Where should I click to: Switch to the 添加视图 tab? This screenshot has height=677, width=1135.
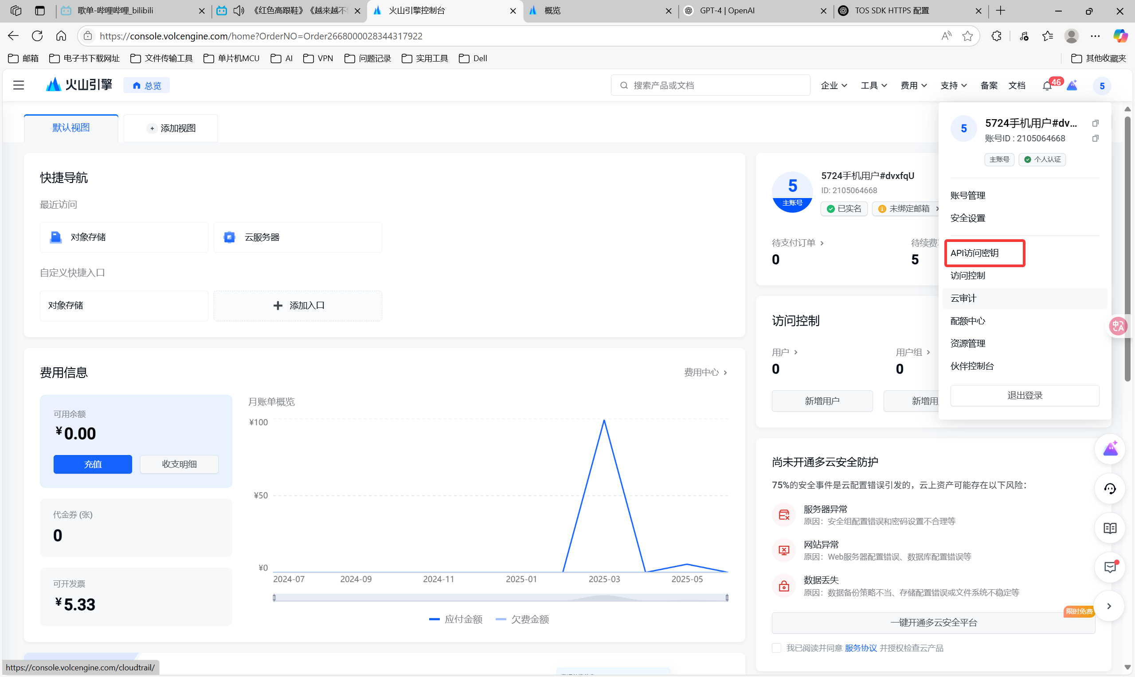(171, 128)
